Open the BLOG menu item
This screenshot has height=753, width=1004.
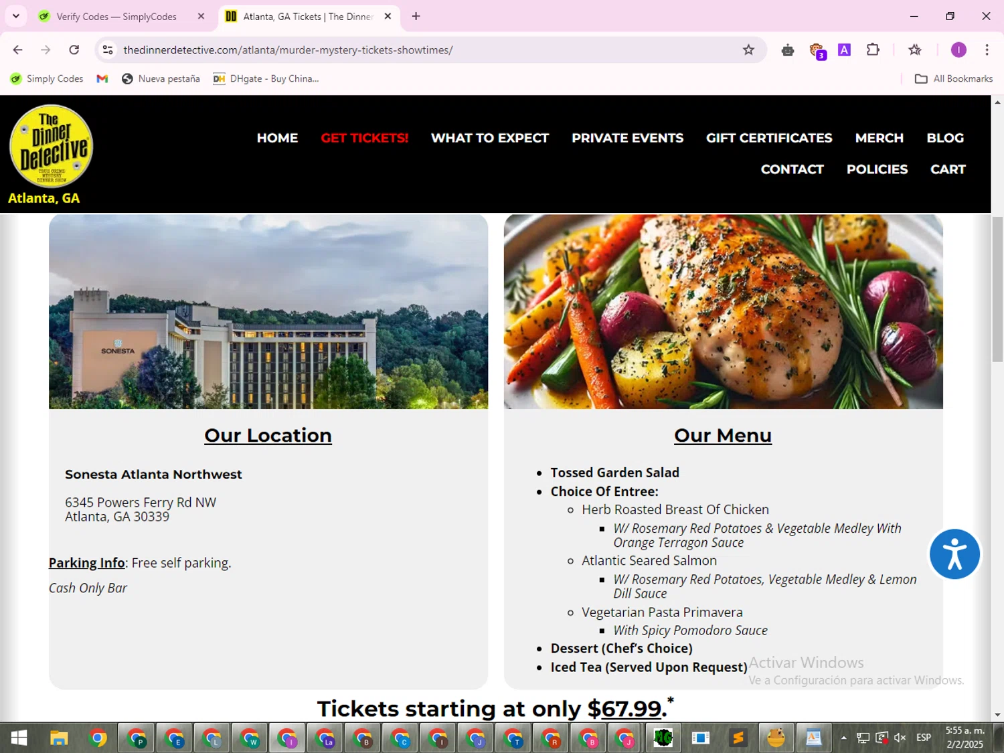click(x=945, y=138)
